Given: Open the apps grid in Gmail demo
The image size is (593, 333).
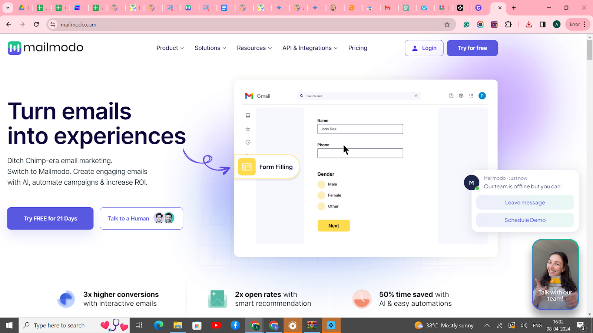Looking at the screenshot, I should [x=471, y=96].
